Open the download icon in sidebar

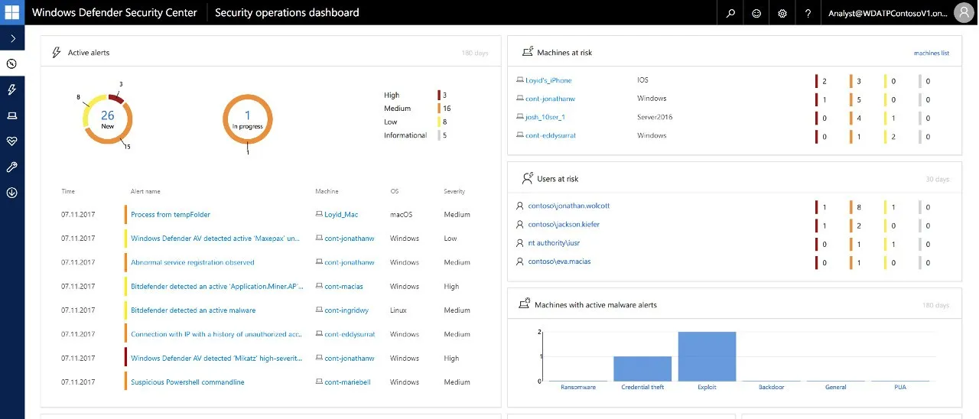[12, 193]
